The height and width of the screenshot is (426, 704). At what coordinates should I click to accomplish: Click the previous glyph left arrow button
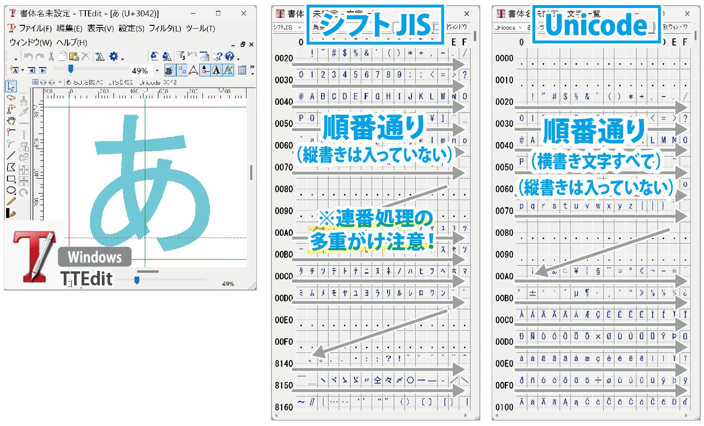tap(31, 70)
